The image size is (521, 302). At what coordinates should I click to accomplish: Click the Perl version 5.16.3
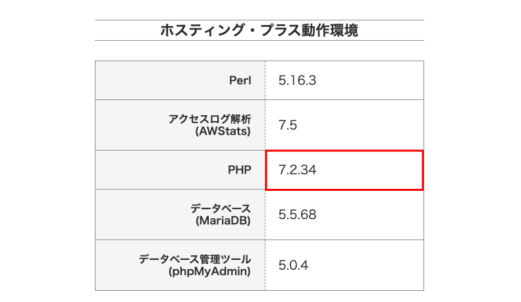[x=298, y=81]
